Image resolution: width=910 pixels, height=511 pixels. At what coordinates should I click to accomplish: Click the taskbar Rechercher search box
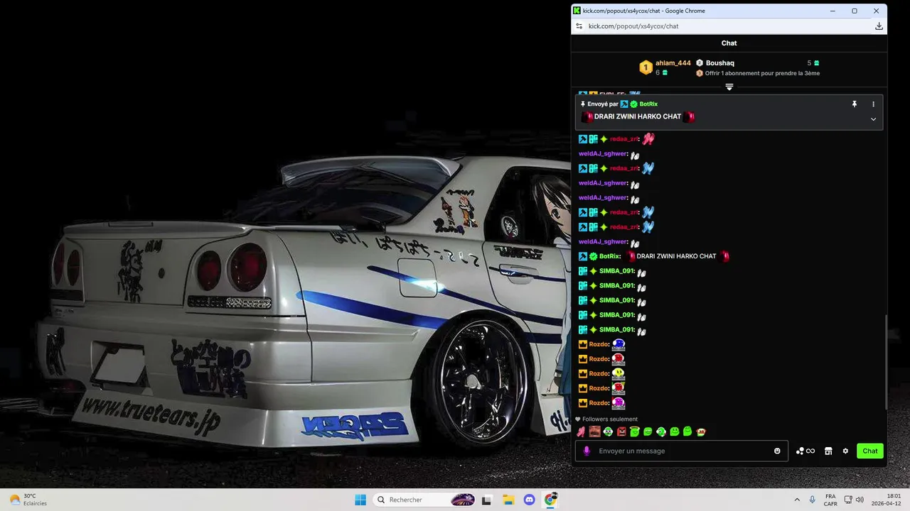pos(424,500)
